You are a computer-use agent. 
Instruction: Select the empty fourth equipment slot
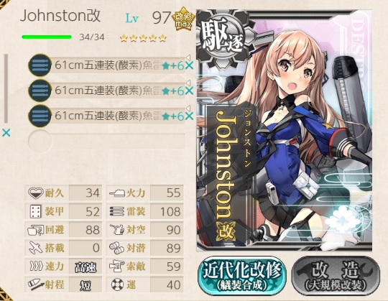tap(106, 142)
